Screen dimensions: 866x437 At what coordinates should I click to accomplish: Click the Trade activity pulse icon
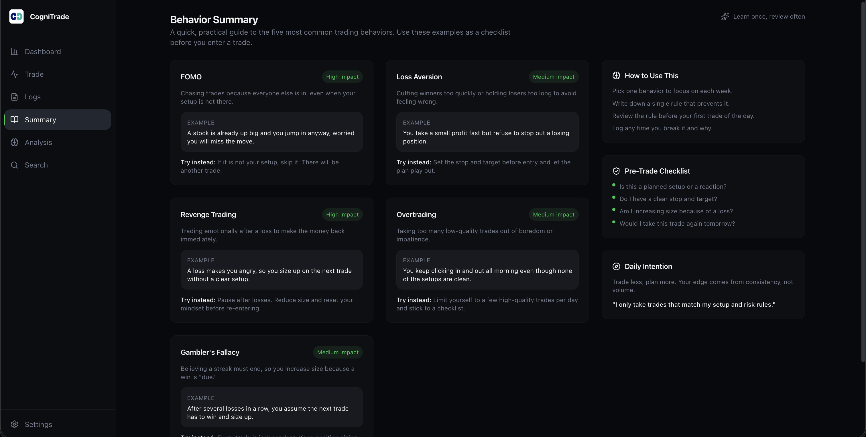[x=14, y=74]
